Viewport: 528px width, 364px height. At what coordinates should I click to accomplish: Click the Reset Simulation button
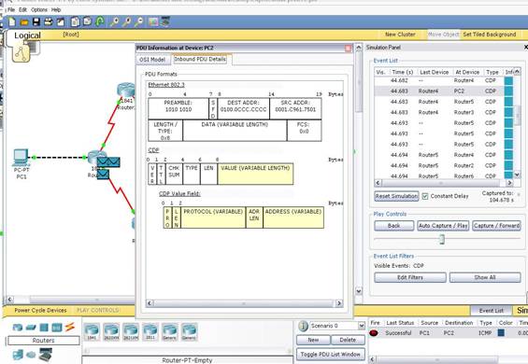pyautogui.click(x=396, y=196)
